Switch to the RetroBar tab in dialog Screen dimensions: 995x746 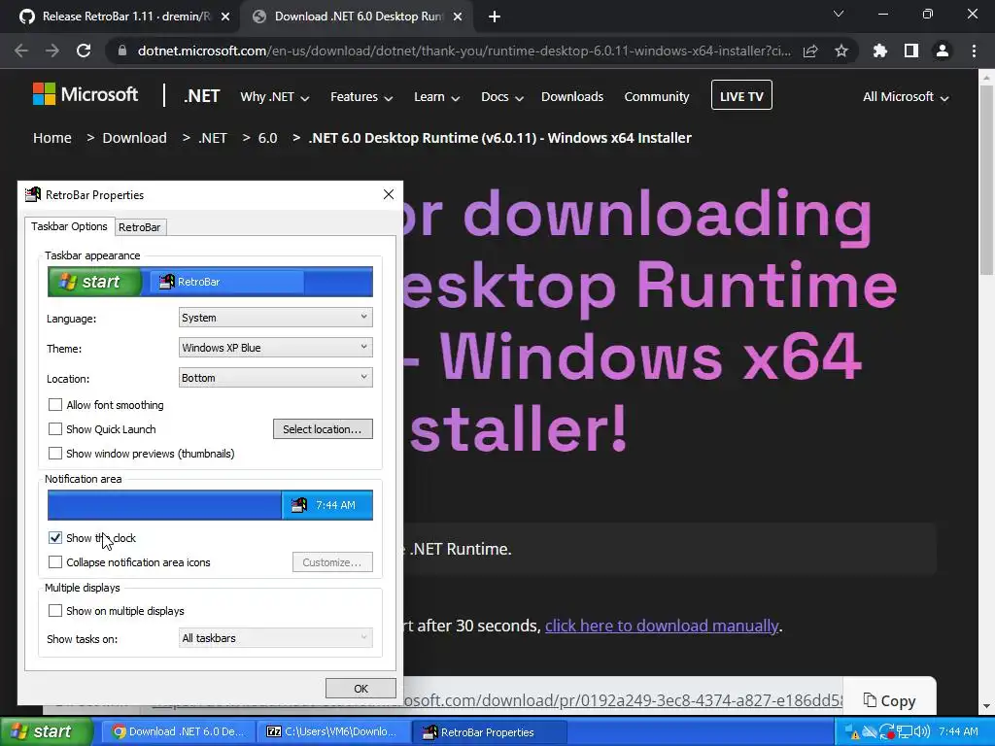tap(140, 227)
